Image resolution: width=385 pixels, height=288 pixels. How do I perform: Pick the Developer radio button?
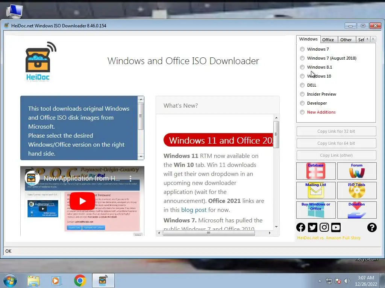pyautogui.click(x=302, y=103)
